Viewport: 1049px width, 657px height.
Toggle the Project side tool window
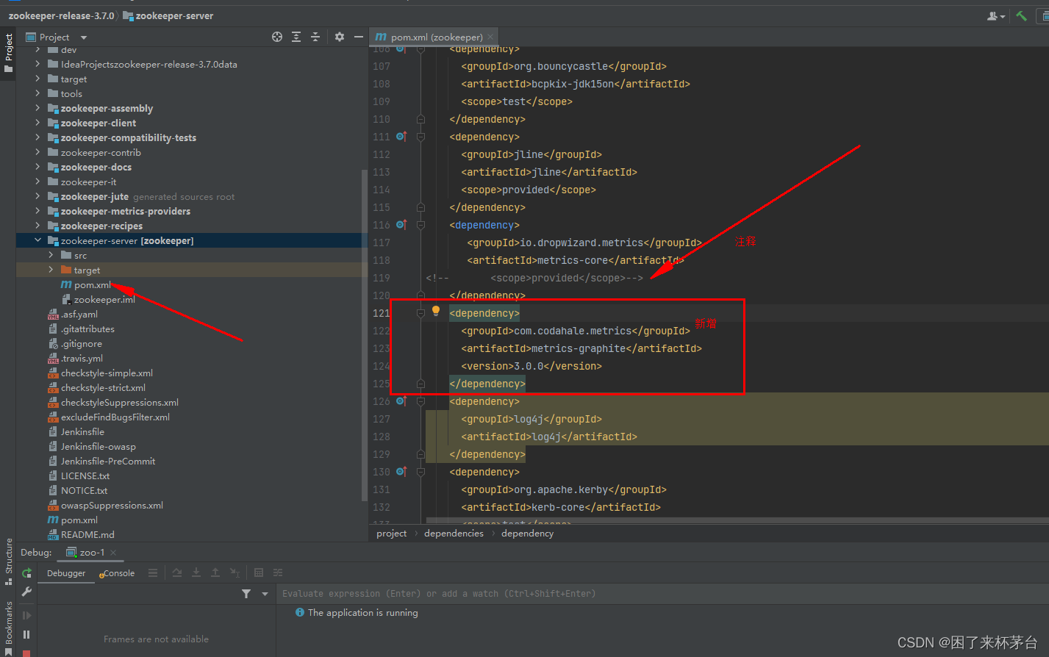click(x=8, y=53)
